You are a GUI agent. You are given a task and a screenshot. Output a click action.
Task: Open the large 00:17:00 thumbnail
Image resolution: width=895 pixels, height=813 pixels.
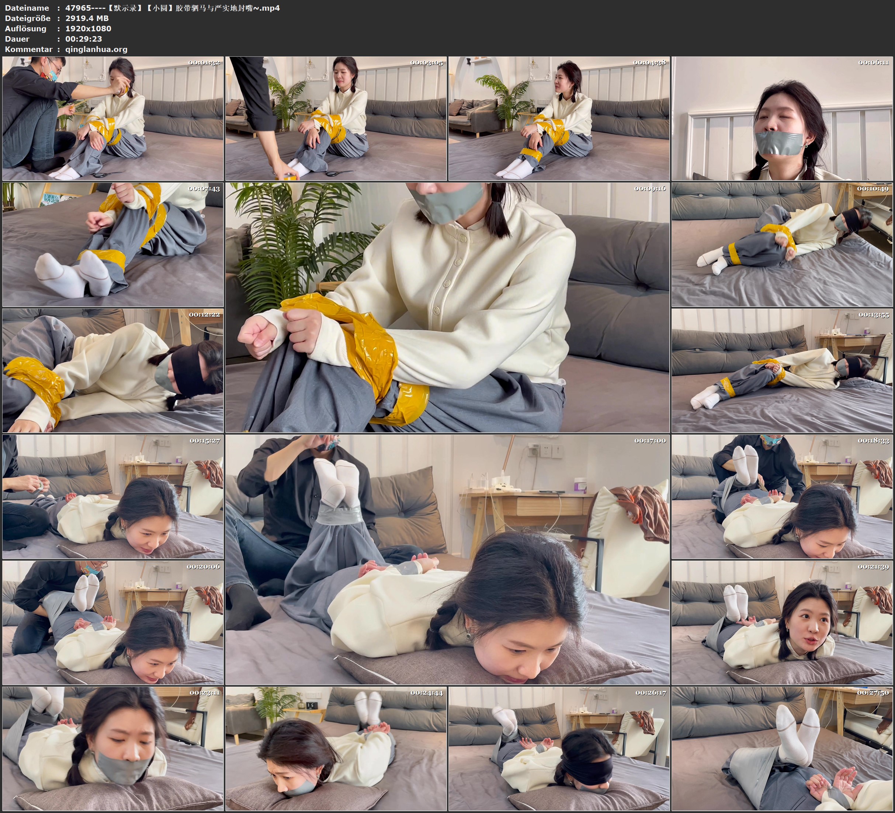(447, 559)
